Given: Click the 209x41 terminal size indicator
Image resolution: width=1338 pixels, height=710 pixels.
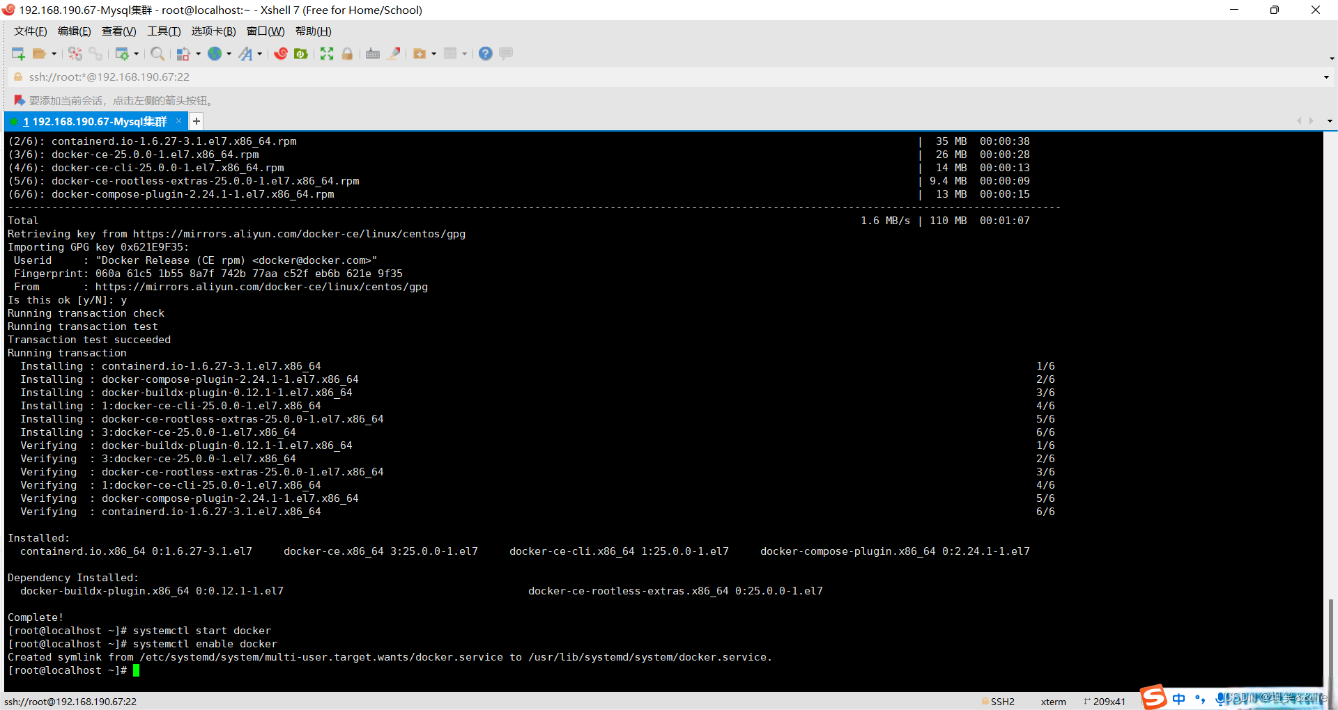Looking at the screenshot, I should (x=1105, y=702).
